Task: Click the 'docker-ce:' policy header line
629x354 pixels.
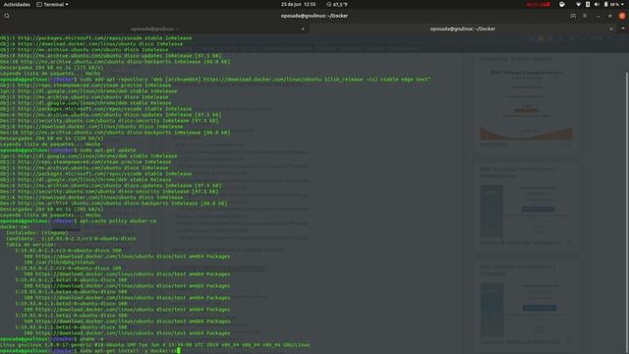Action: 15,227
